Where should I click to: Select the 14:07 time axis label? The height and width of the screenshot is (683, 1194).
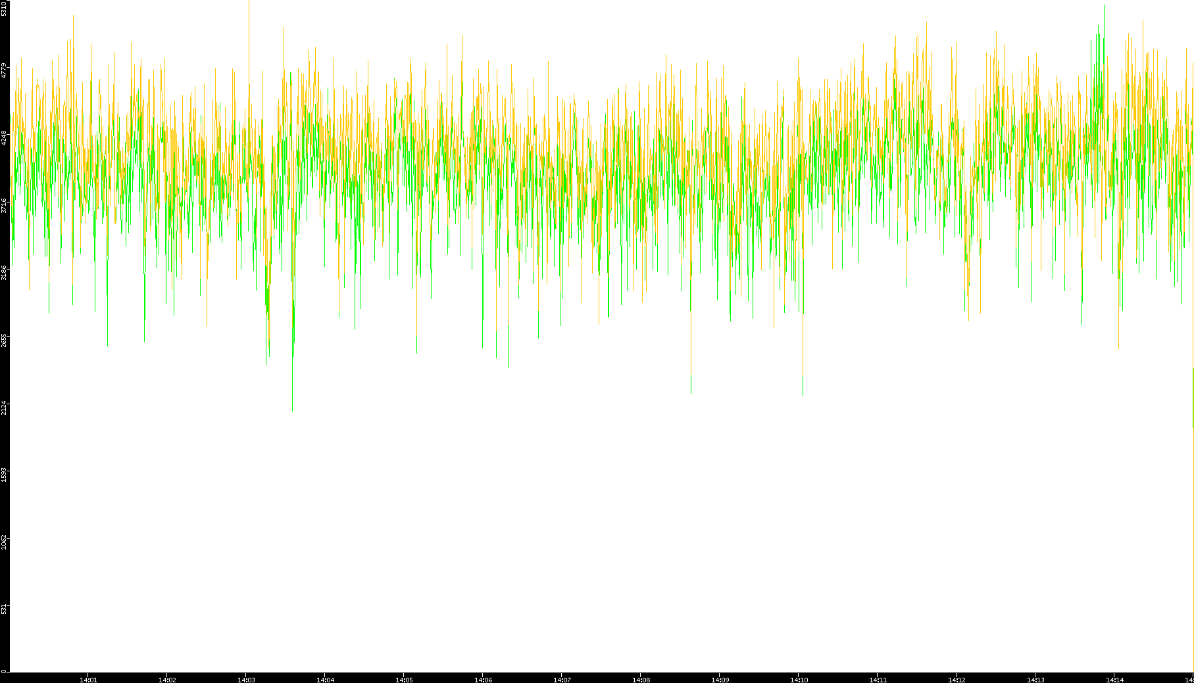click(x=562, y=680)
